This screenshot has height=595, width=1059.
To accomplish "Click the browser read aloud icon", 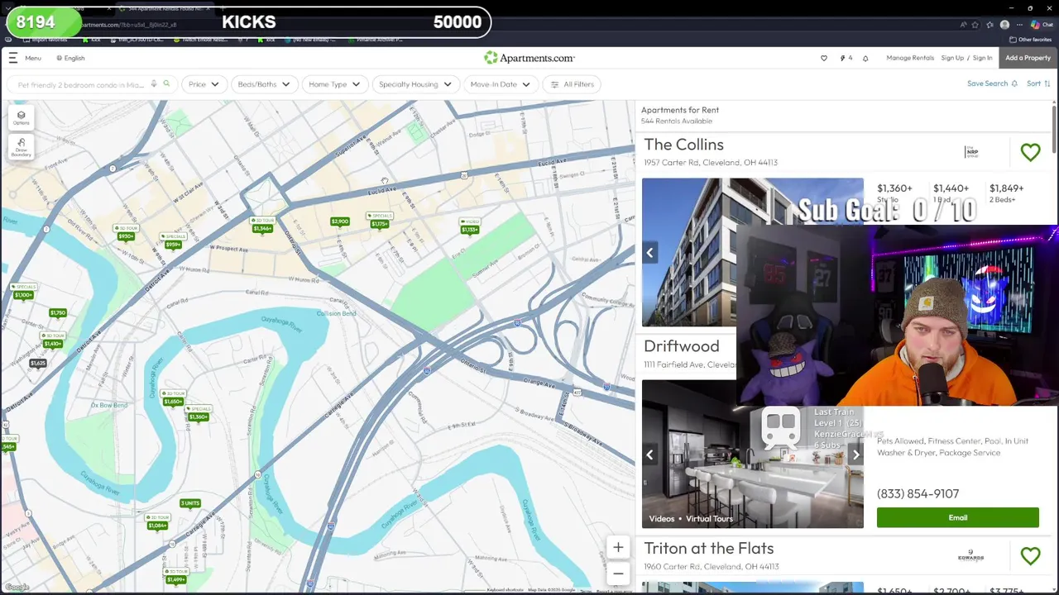I will pos(962,25).
